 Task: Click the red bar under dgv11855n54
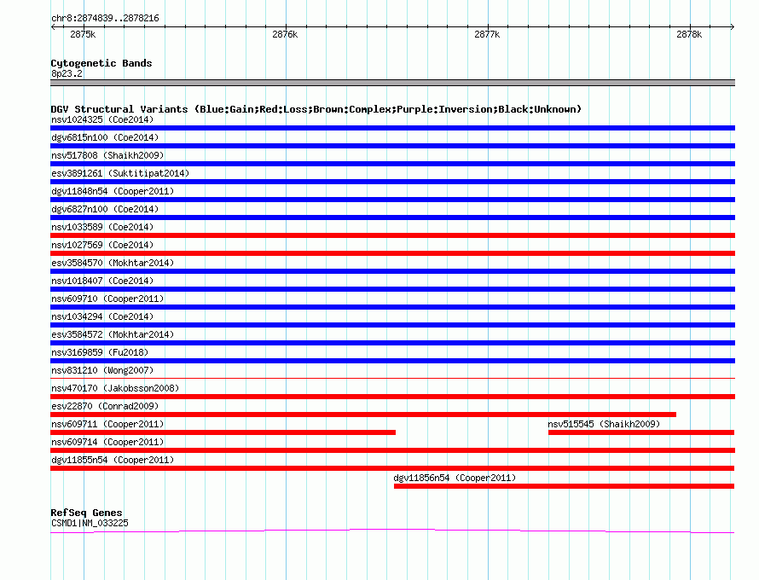[x=392, y=468]
